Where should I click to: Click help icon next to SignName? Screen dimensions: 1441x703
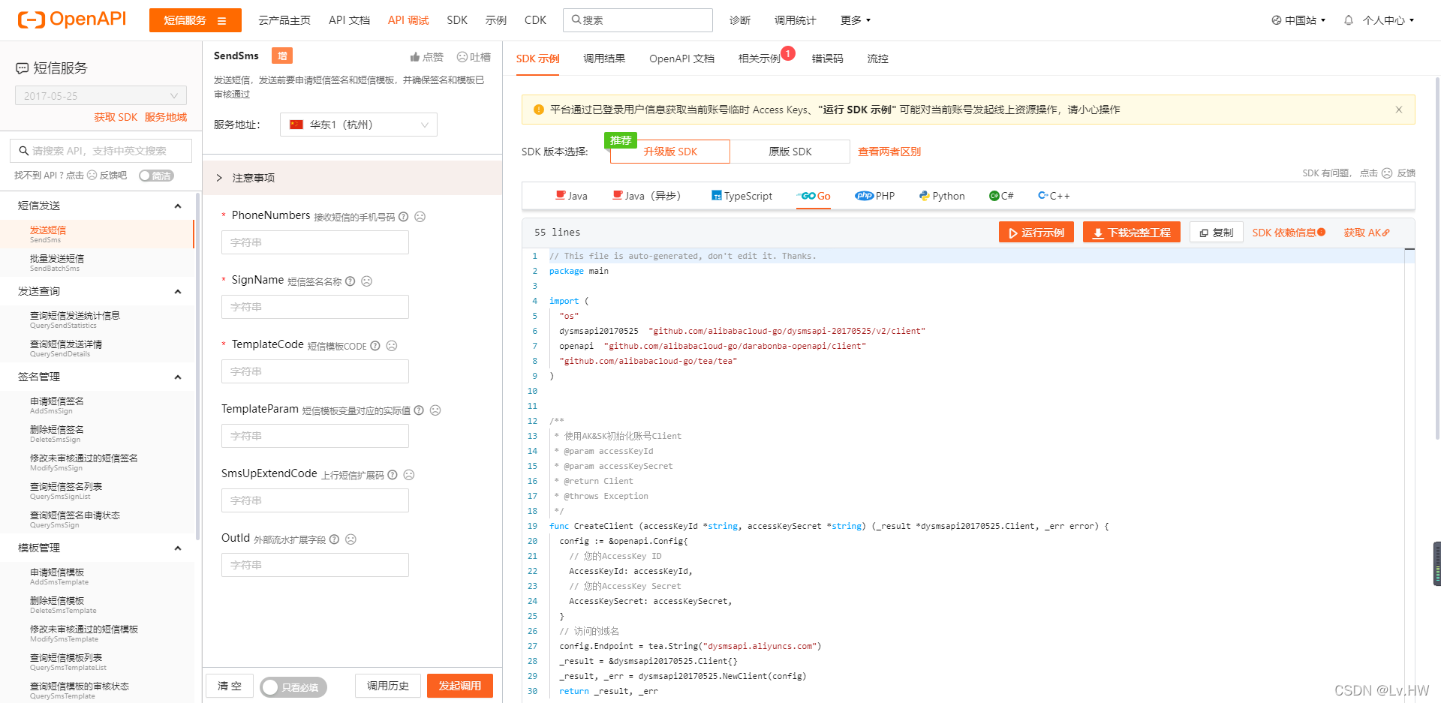(350, 281)
